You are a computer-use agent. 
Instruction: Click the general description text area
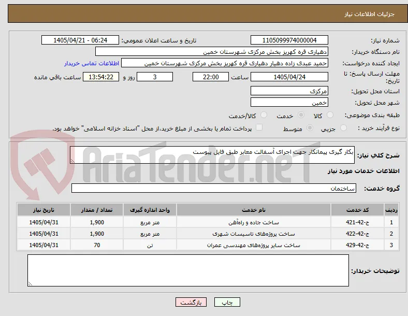coord(212,155)
